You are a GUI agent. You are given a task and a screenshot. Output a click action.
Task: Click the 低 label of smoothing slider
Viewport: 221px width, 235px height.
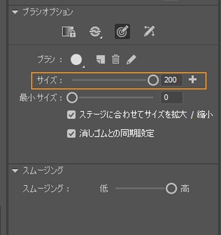(x=104, y=189)
